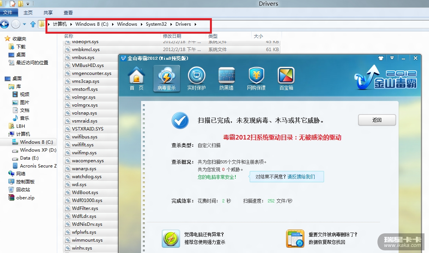Viewport: 429px width, 253px height.
Task: Expand the arrow after Drivers breadcrumb
Action: pyautogui.click(x=195, y=24)
